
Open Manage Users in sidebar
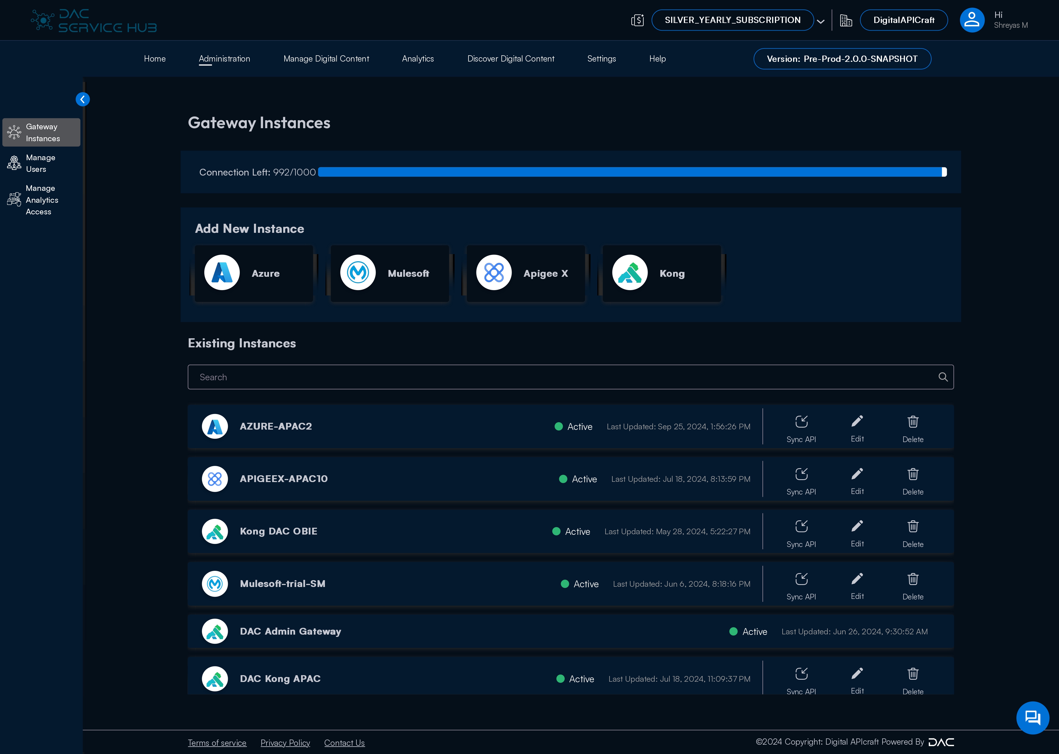(41, 163)
